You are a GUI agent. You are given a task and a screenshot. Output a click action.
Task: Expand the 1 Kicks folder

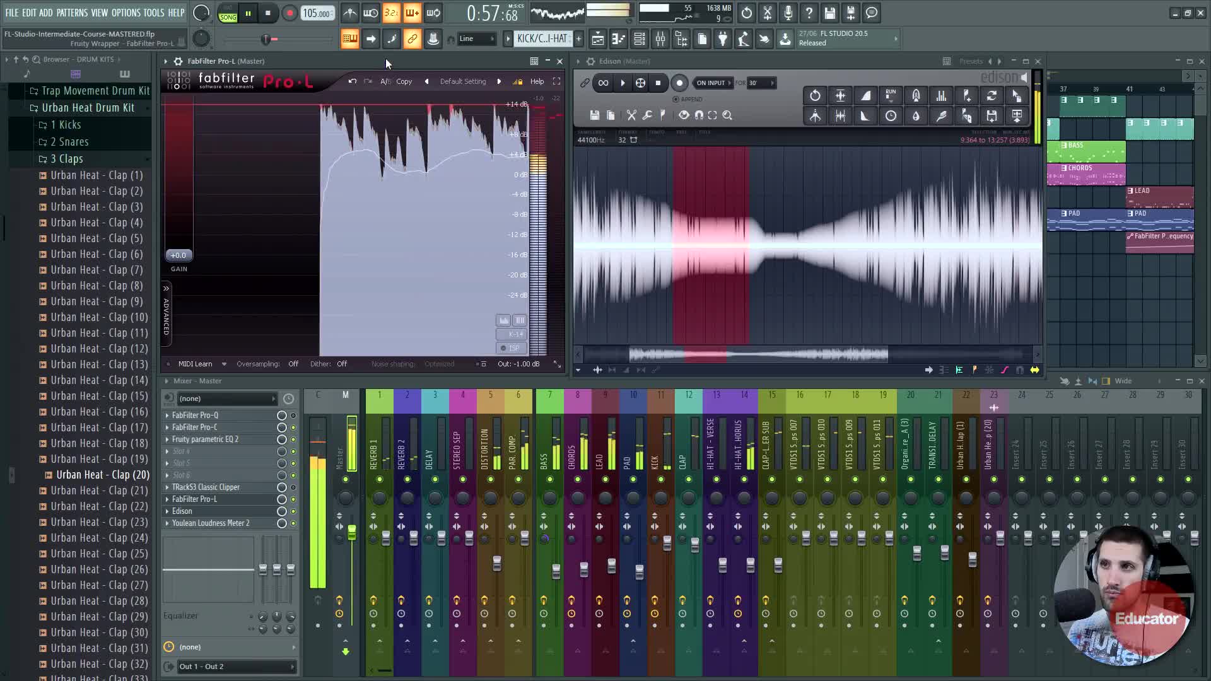(x=66, y=125)
